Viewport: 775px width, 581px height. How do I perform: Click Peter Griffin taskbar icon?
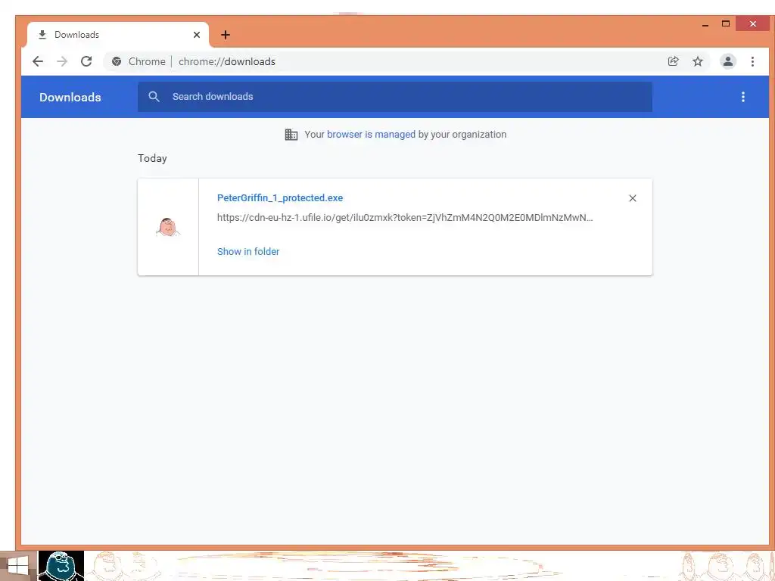[61, 566]
